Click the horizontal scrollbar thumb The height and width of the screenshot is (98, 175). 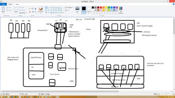[60, 91]
